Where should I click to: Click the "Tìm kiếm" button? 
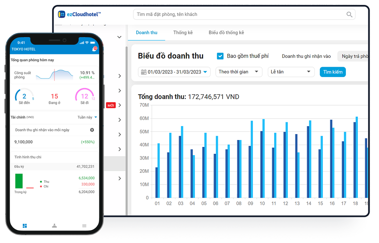coord(332,72)
